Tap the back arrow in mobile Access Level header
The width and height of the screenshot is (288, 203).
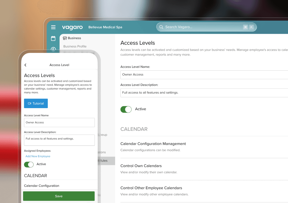click(25, 65)
